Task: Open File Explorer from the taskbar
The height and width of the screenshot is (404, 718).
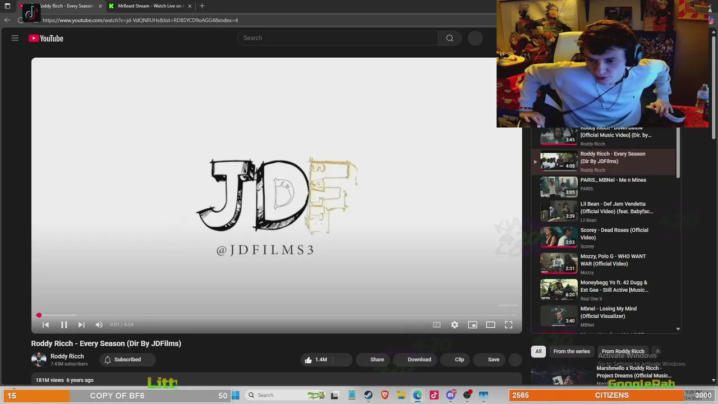Action: coord(401,395)
